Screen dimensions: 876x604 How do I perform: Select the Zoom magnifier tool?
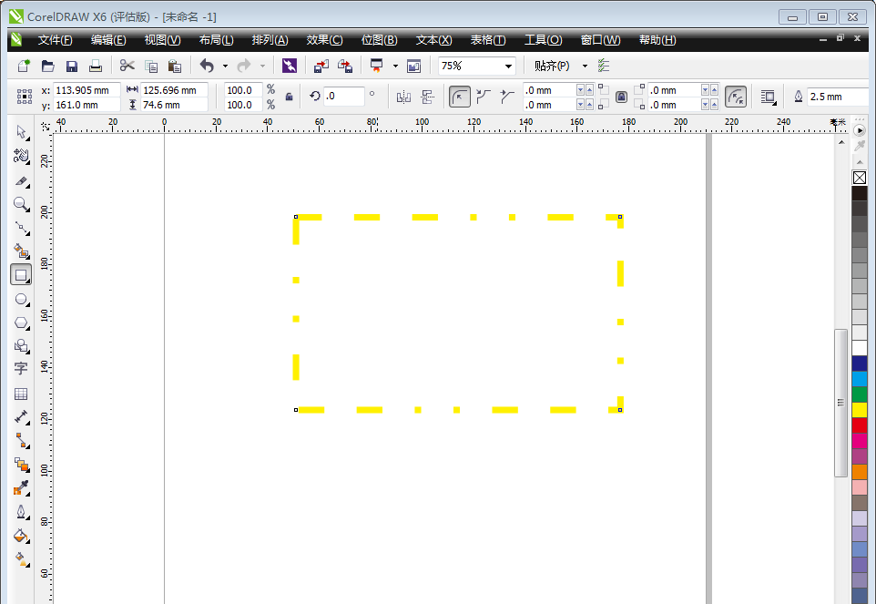click(21, 204)
